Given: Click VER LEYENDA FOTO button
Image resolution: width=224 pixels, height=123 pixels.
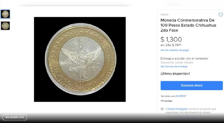Looking at the screenshot, I should pos(15,117).
